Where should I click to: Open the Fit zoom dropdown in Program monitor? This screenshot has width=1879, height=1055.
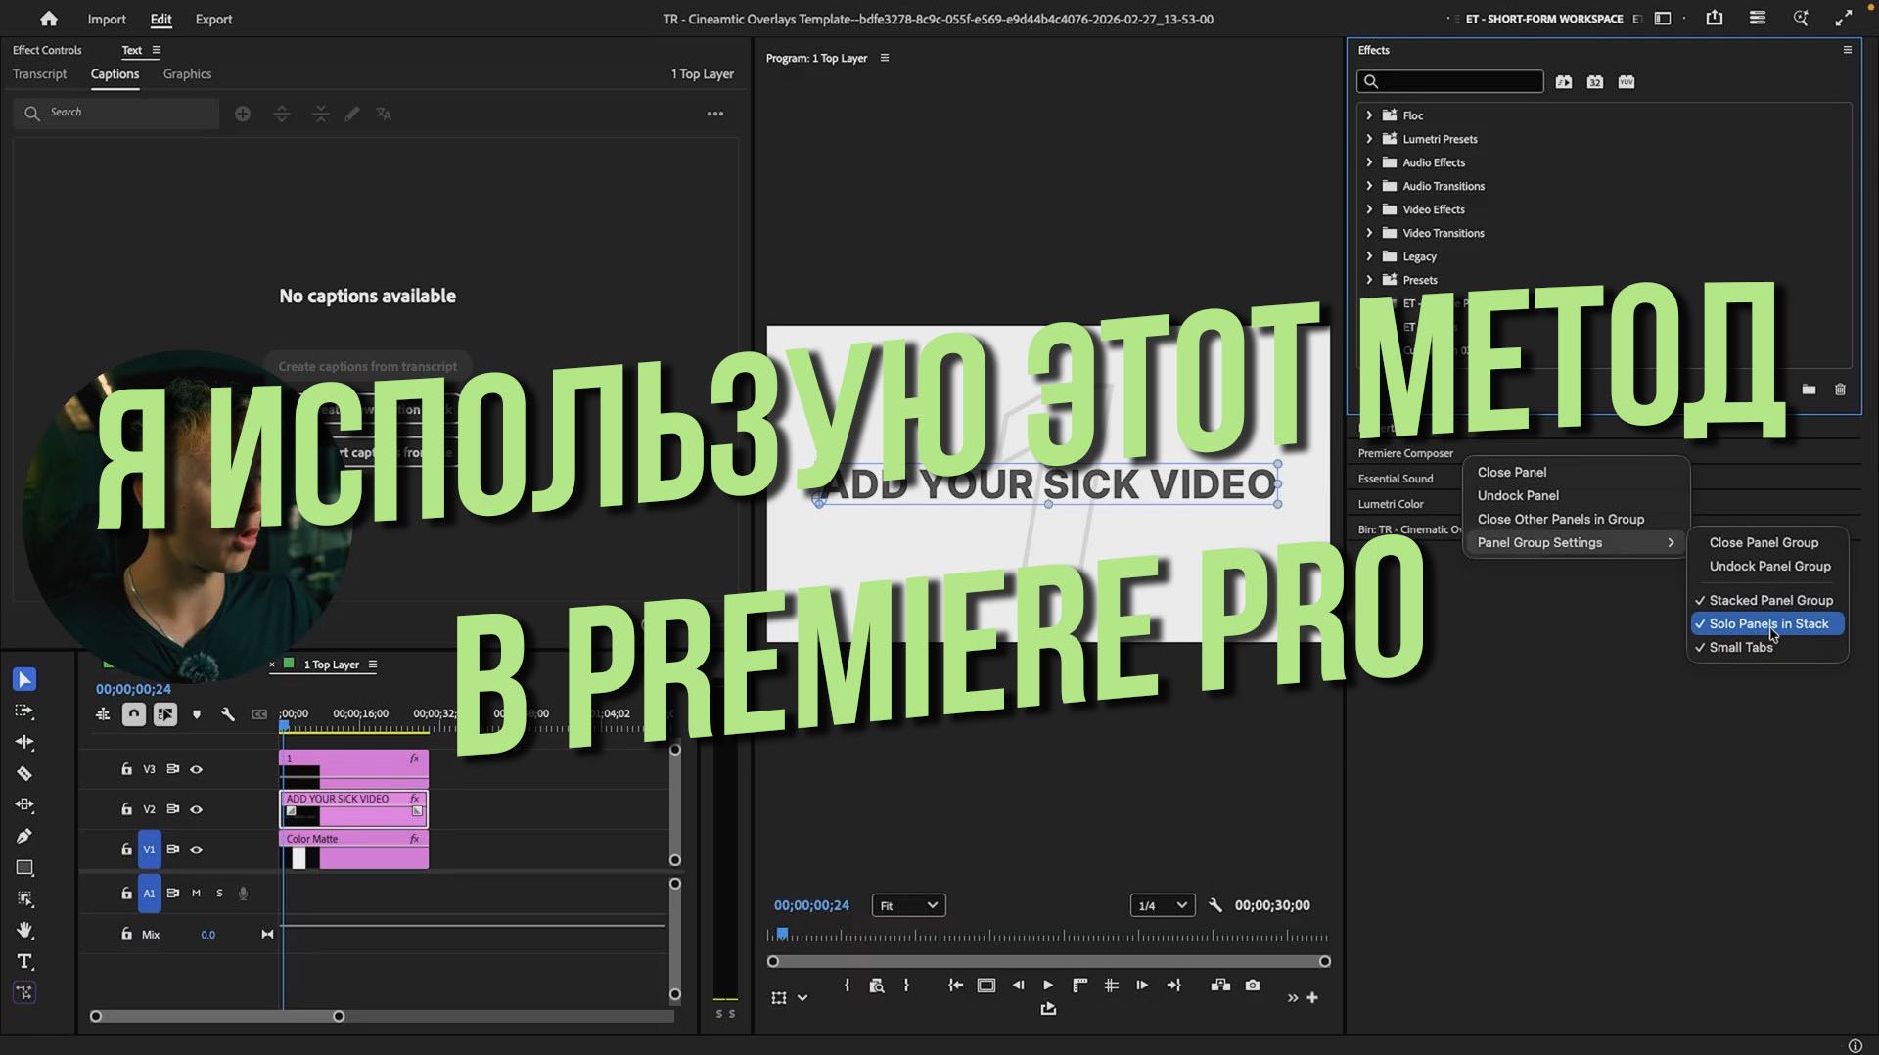click(x=907, y=904)
